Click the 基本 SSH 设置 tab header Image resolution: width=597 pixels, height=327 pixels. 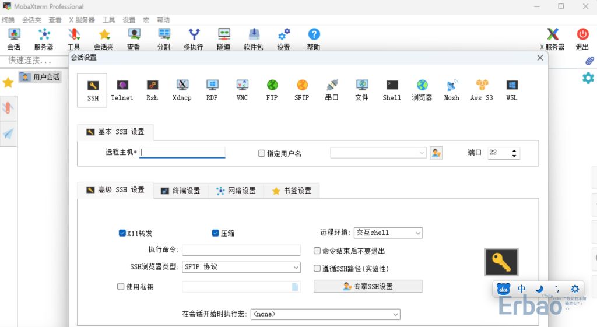click(x=115, y=132)
